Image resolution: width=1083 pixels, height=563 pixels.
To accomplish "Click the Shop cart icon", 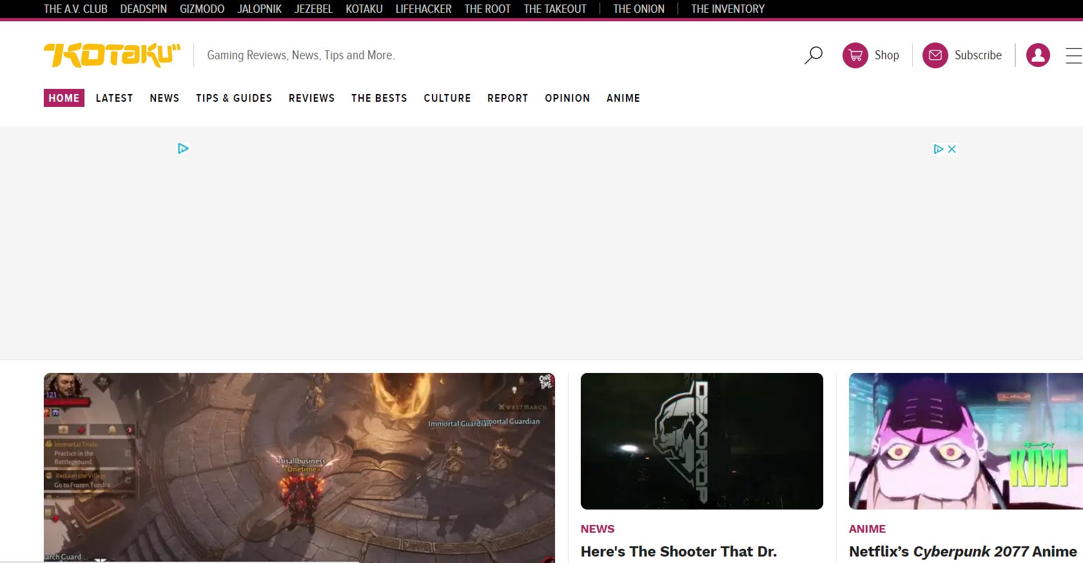I will pyautogui.click(x=855, y=55).
